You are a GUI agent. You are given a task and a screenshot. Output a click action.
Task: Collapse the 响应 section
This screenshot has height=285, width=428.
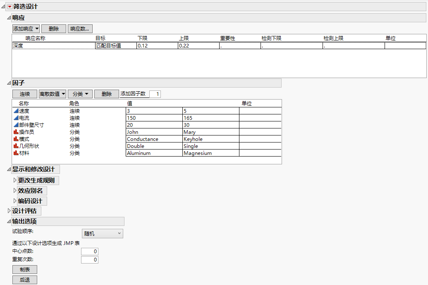pyautogui.click(x=8, y=18)
